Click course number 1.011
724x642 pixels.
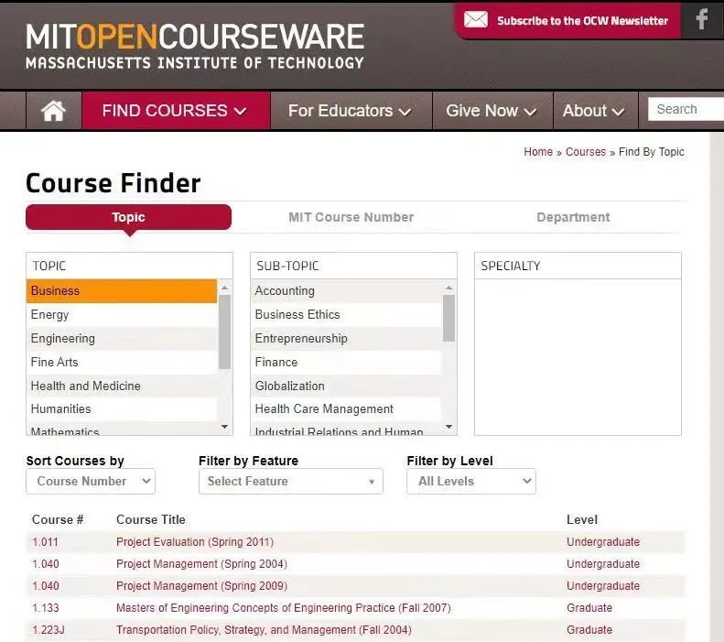(45, 542)
